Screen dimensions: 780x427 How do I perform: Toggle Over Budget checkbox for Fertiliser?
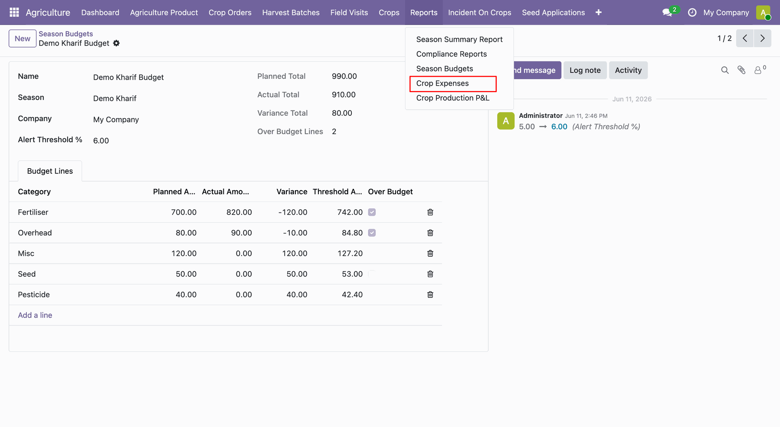[372, 212]
